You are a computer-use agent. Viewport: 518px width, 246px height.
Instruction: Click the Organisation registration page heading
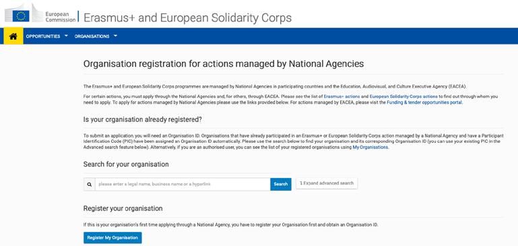tap(224, 64)
